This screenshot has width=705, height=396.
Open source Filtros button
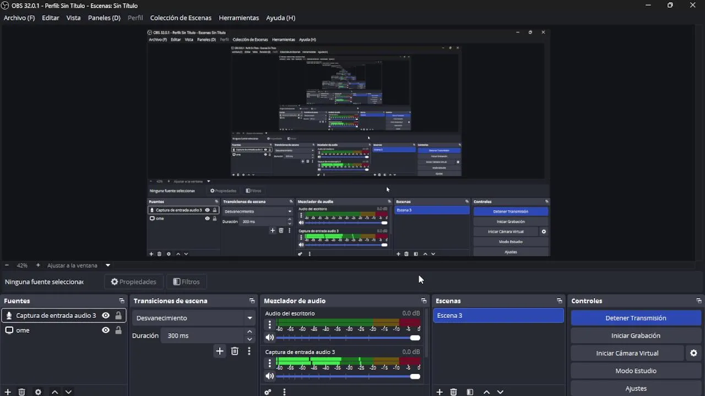[186, 282]
